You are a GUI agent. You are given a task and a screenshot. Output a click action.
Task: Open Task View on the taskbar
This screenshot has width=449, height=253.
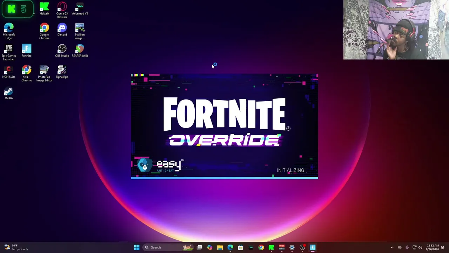click(200, 247)
